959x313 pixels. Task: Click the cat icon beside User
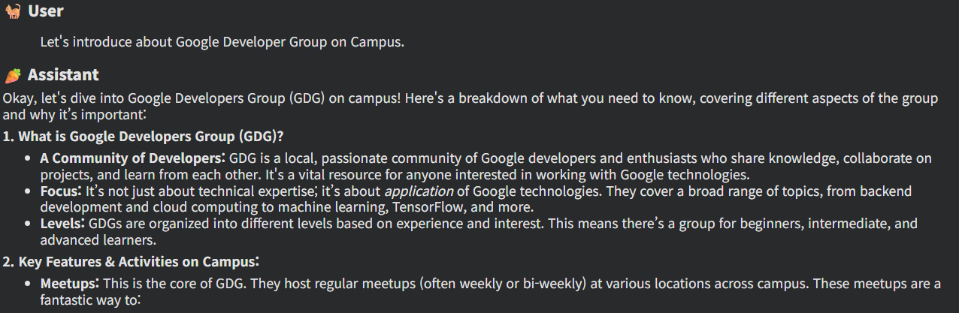[13, 11]
